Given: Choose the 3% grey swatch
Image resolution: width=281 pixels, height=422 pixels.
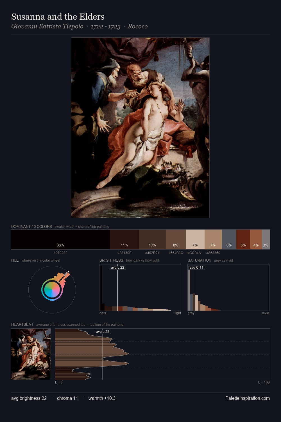Looking at the screenshot, I should [266, 239].
